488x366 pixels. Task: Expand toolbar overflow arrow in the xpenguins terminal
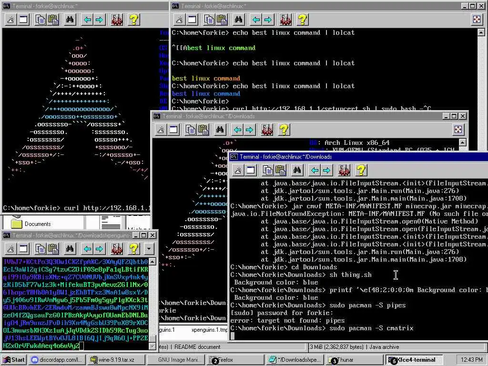pos(149,249)
